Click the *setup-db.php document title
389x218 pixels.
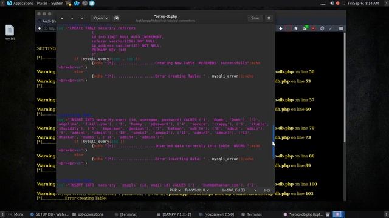[165, 16]
